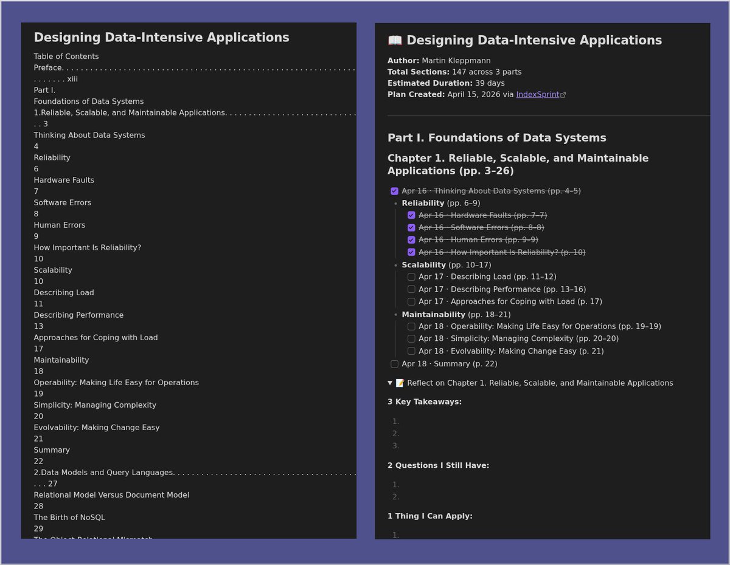Uncheck How Important Is Reliability? checkbox

[411, 252]
